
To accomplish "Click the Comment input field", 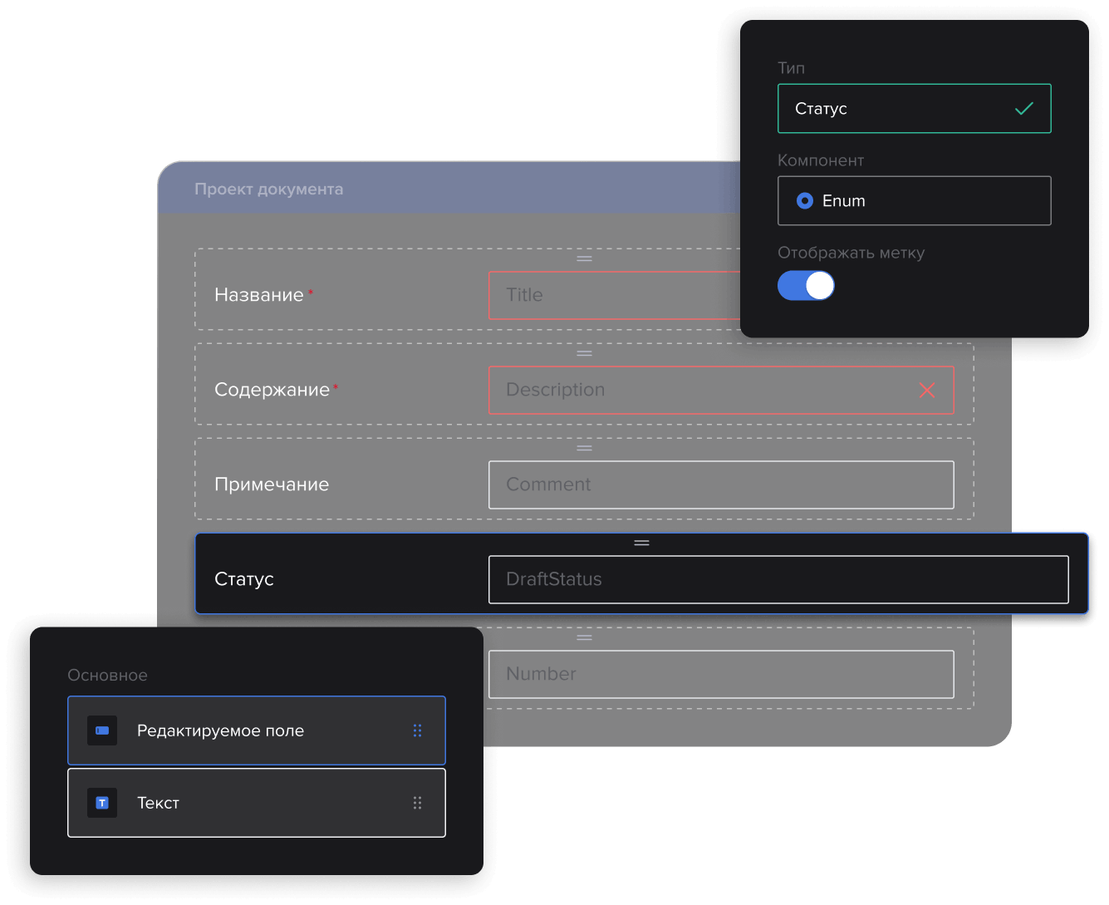I will pos(720,484).
